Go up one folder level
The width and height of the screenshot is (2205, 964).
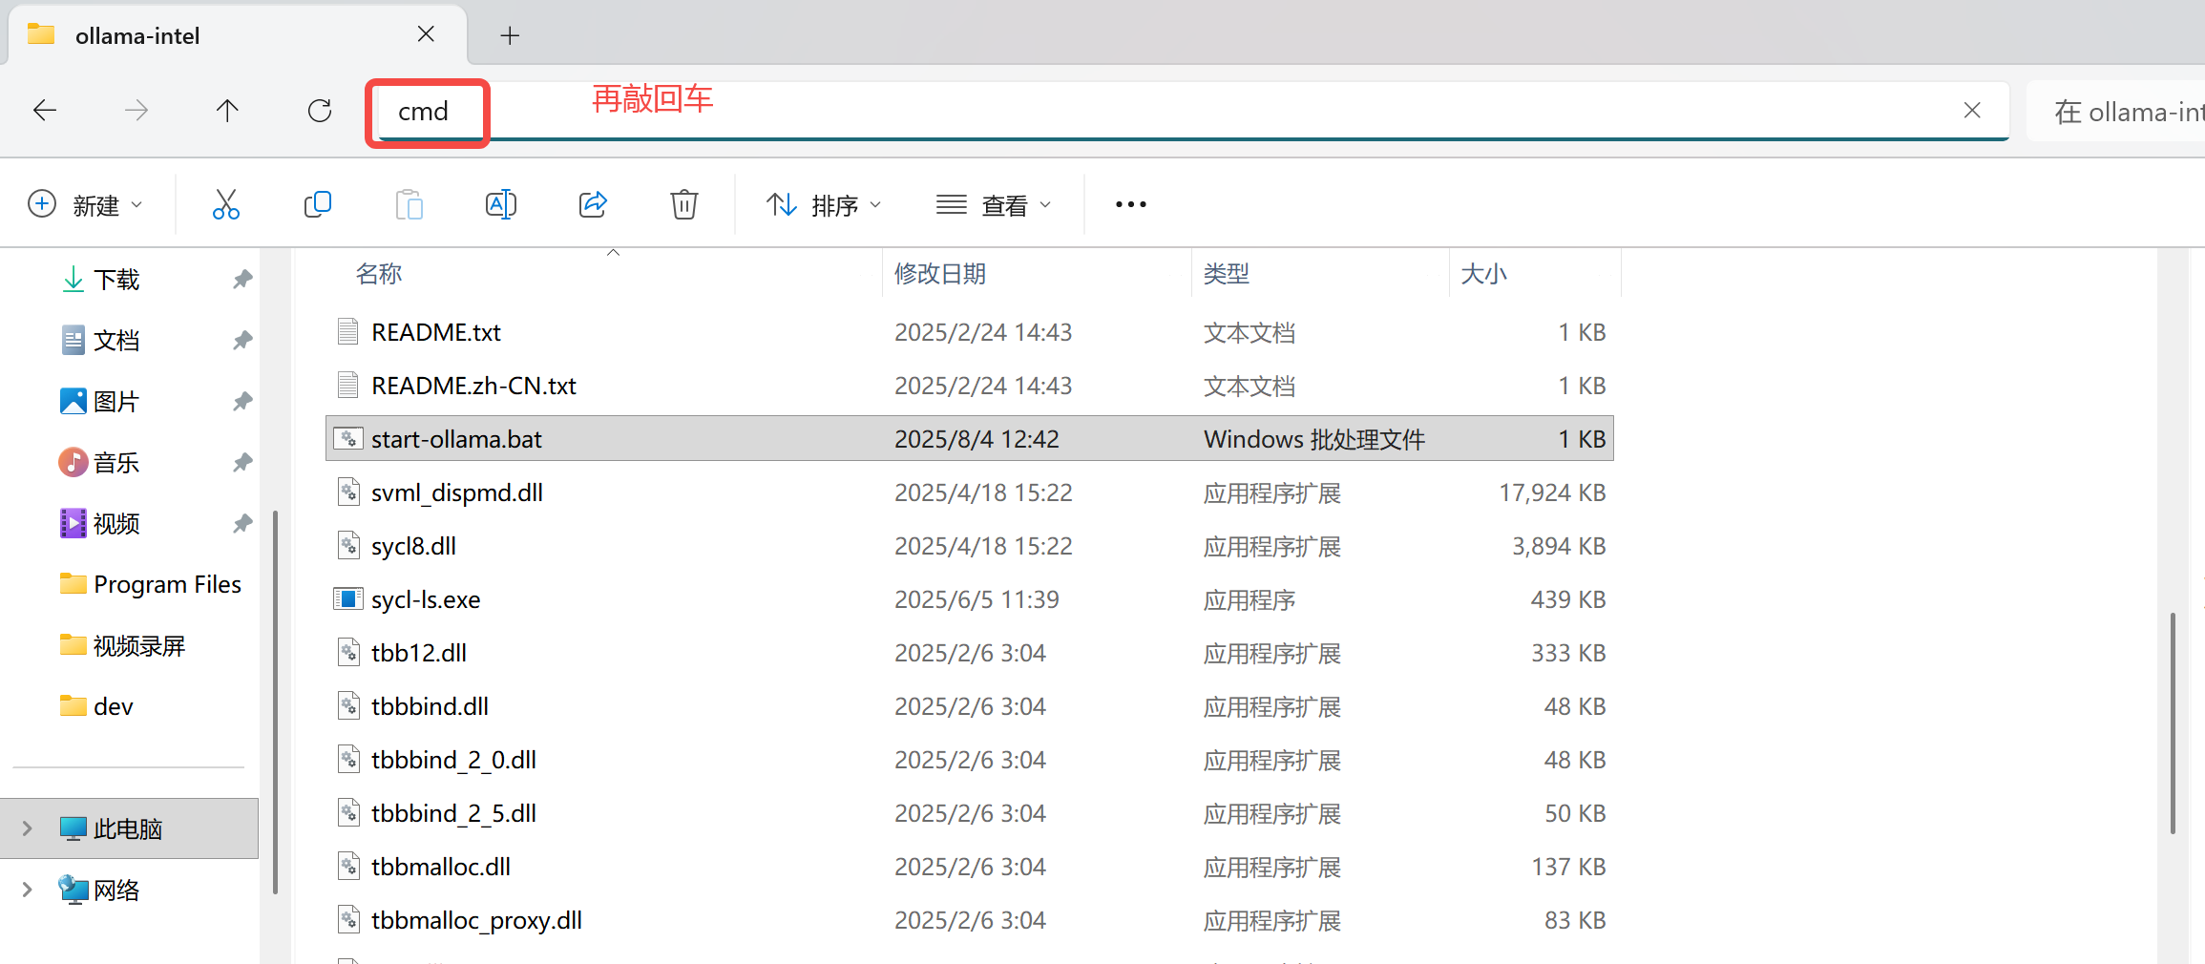[227, 111]
